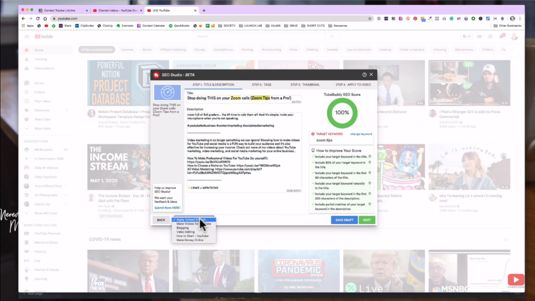Open the YouTube apps grid icon
The width and height of the screenshot is (535, 301).
(x=490, y=37)
